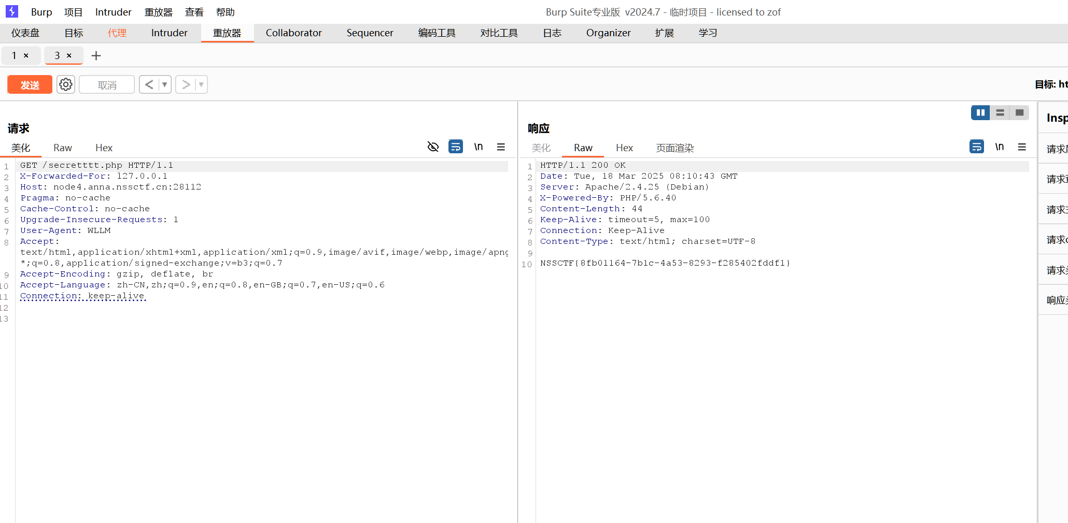
Task: Open the 项目 menu
Action: pyautogui.click(x=73, y=12)
